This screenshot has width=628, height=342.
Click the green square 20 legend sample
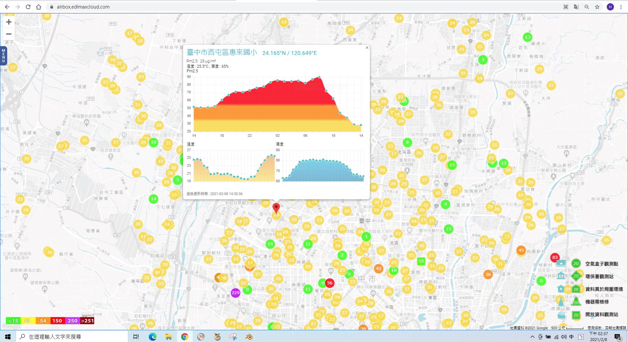(576, 315)
